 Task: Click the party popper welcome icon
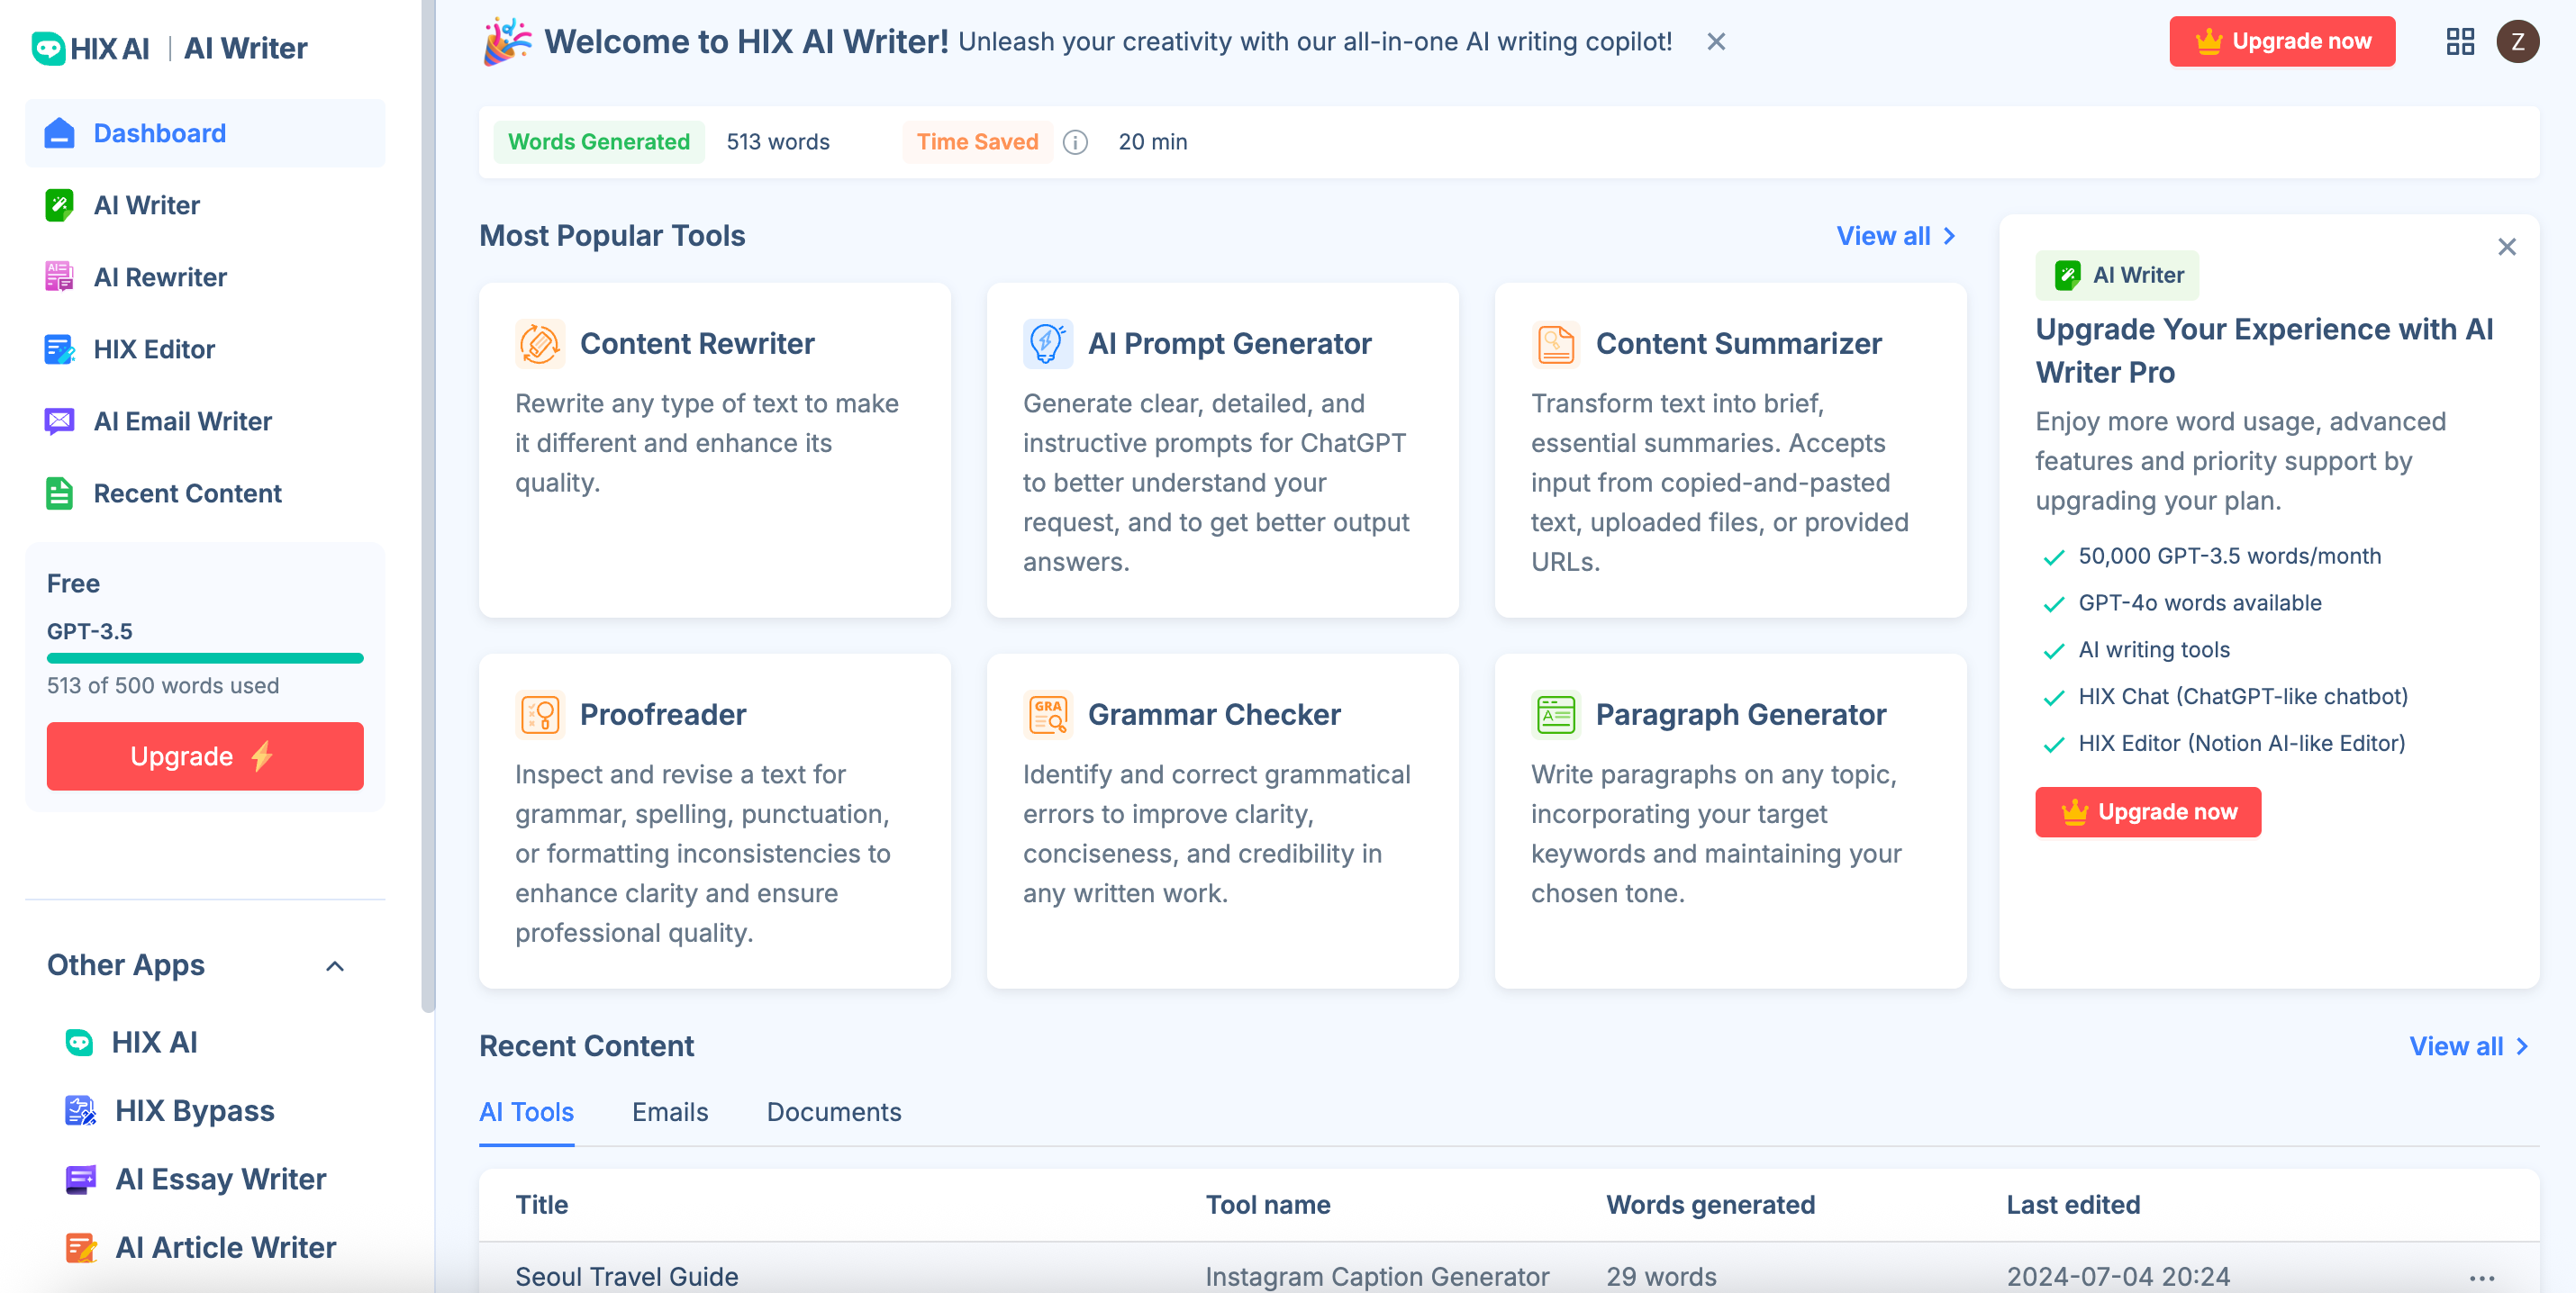[x=507, y=41]
